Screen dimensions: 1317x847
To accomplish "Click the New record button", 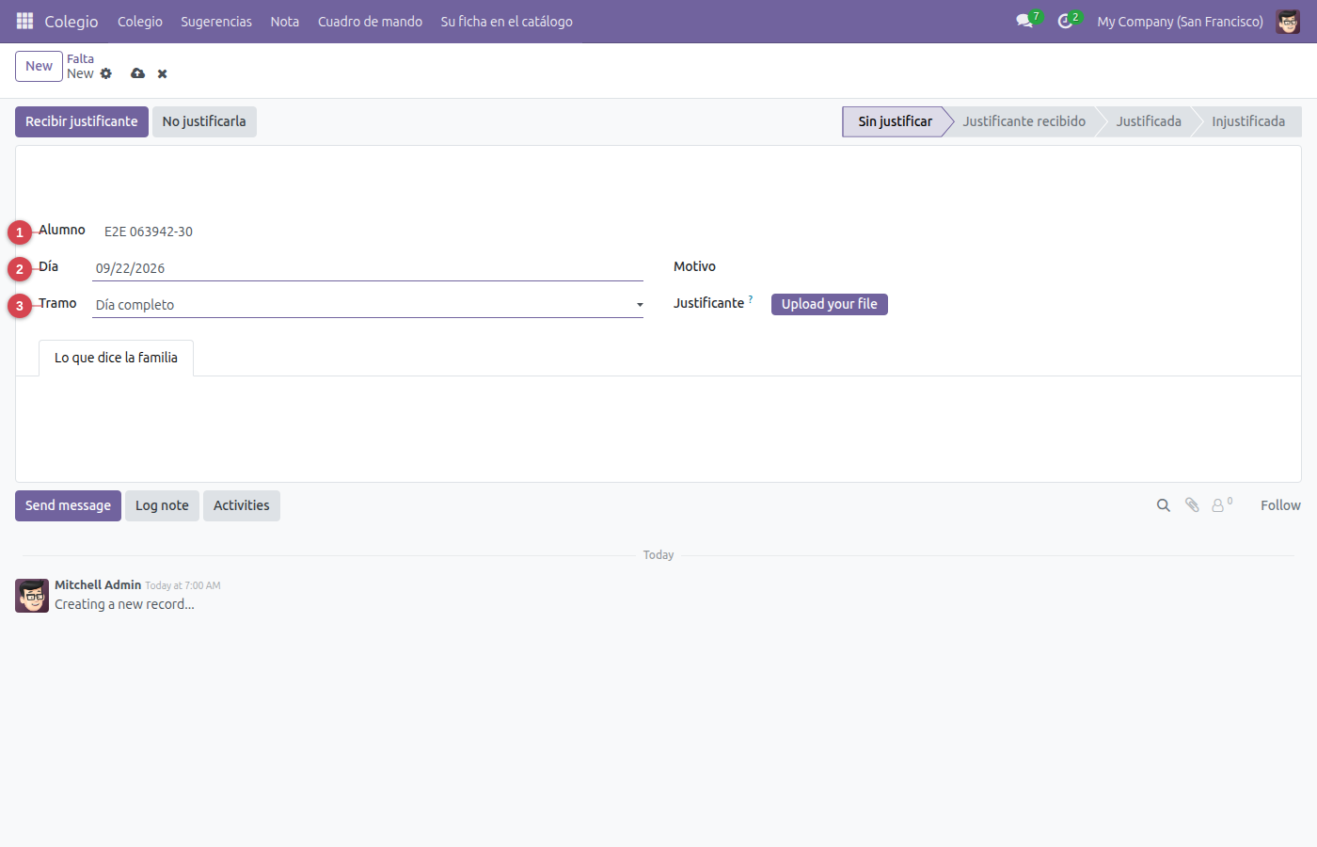I will (39, 66).
